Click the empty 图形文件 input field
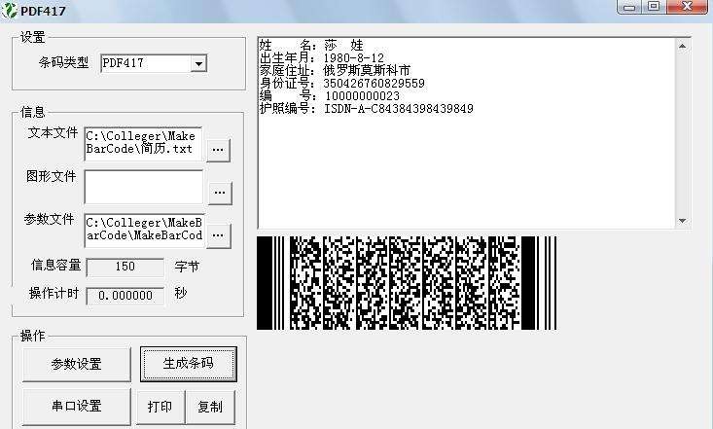This screenshot has height=429, width=713. [144, 187]
